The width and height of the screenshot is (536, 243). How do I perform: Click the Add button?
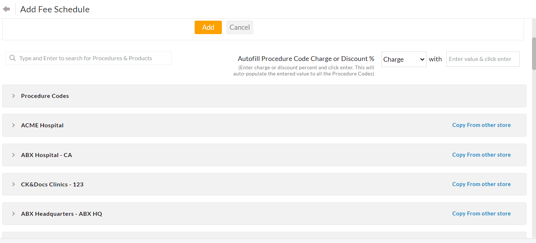[x=208, y=27]
